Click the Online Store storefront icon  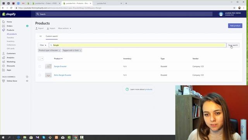click(3, 81)
